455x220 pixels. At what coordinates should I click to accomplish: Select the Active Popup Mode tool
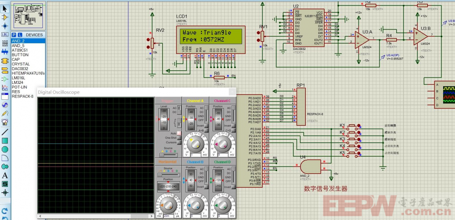(5, 96)
